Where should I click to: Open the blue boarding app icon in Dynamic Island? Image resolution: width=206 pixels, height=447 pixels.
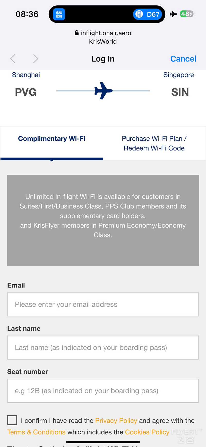59,14
